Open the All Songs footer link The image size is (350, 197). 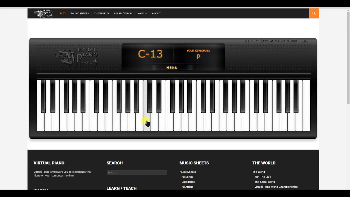point(187,177)
